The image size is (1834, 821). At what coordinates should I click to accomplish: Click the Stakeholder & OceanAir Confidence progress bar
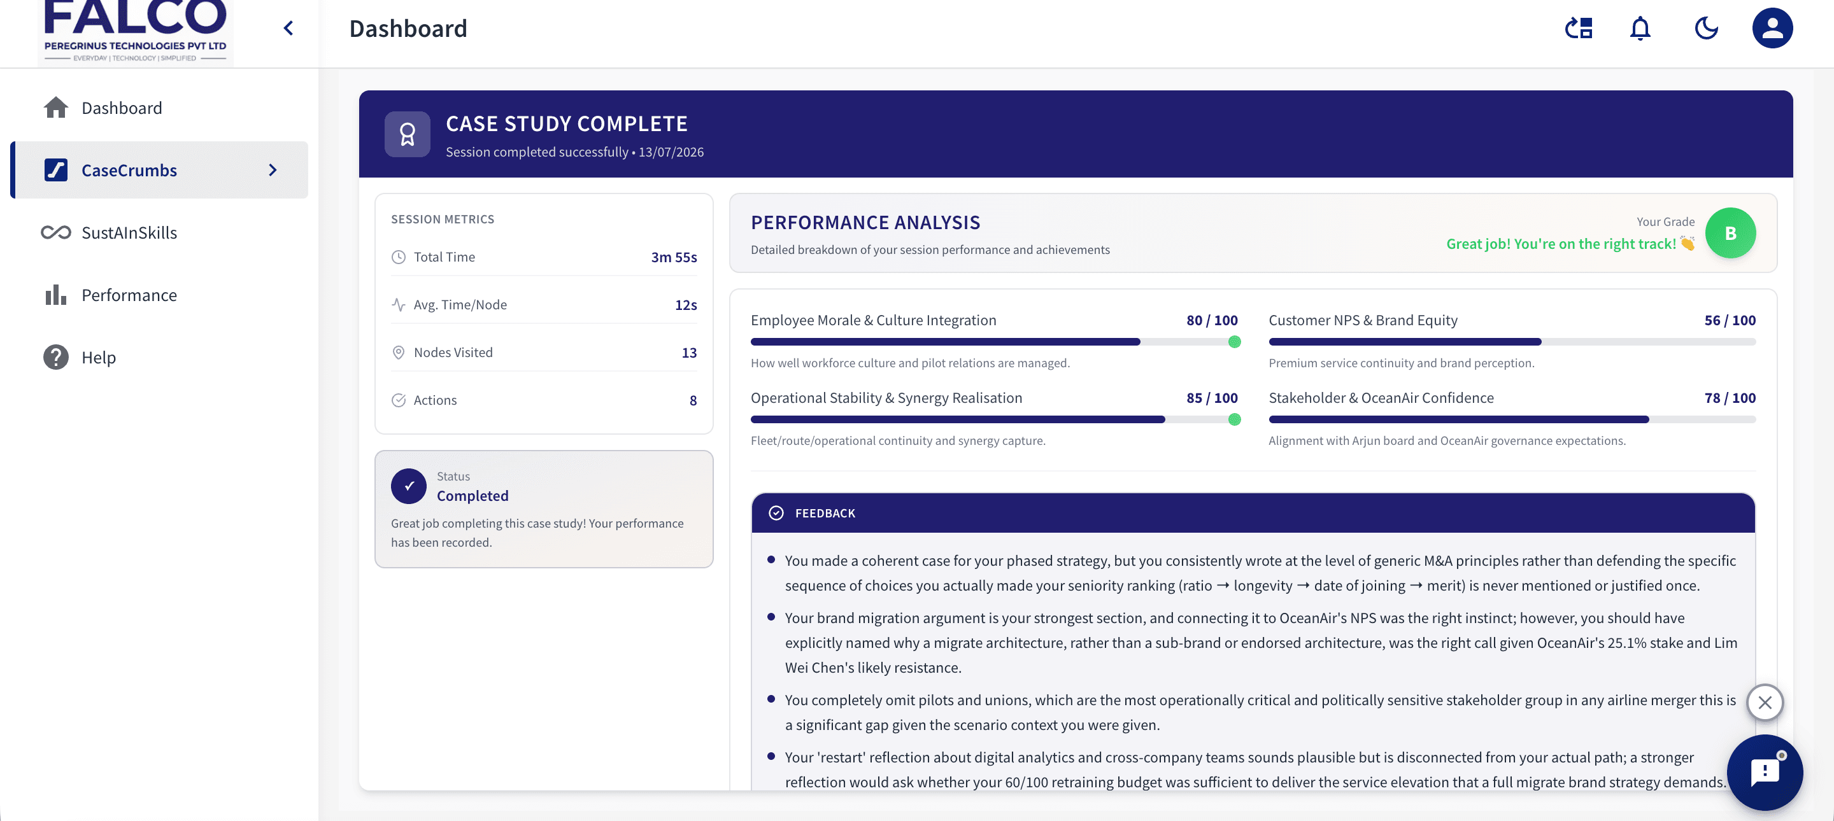(x=1512, y=420)
